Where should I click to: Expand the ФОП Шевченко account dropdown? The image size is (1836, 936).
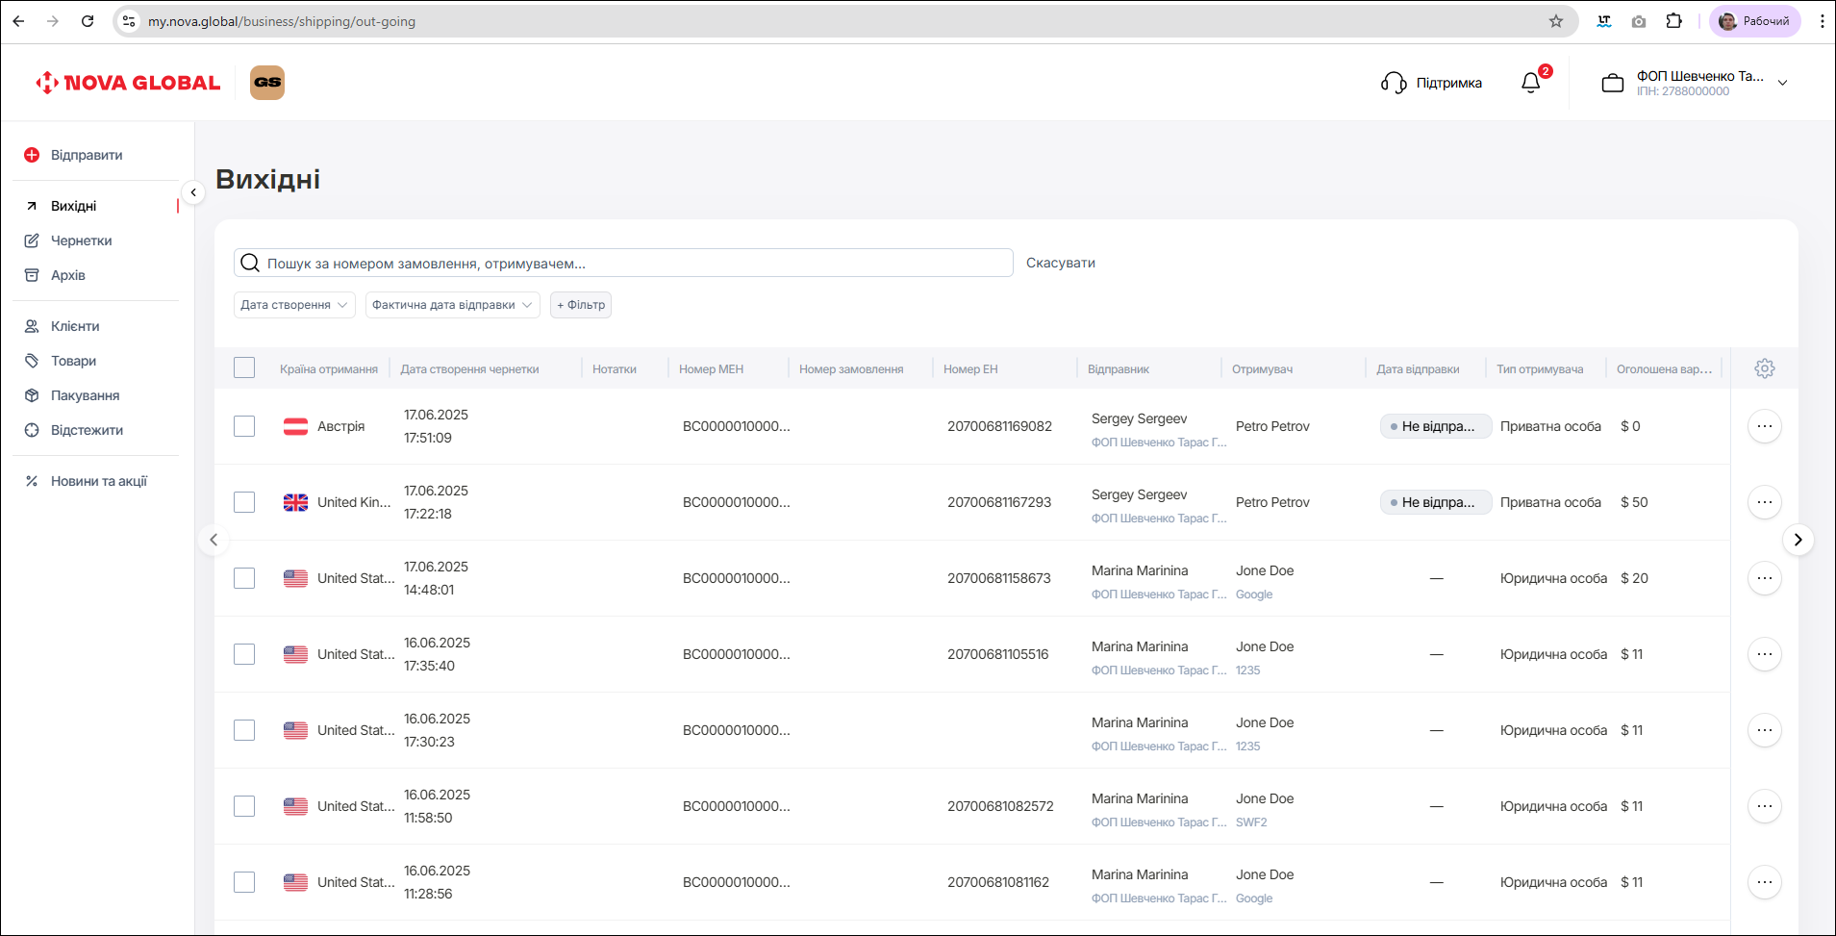pos(1782,83)
